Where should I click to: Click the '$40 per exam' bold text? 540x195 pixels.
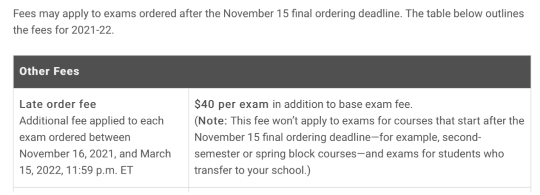point(231,104)
